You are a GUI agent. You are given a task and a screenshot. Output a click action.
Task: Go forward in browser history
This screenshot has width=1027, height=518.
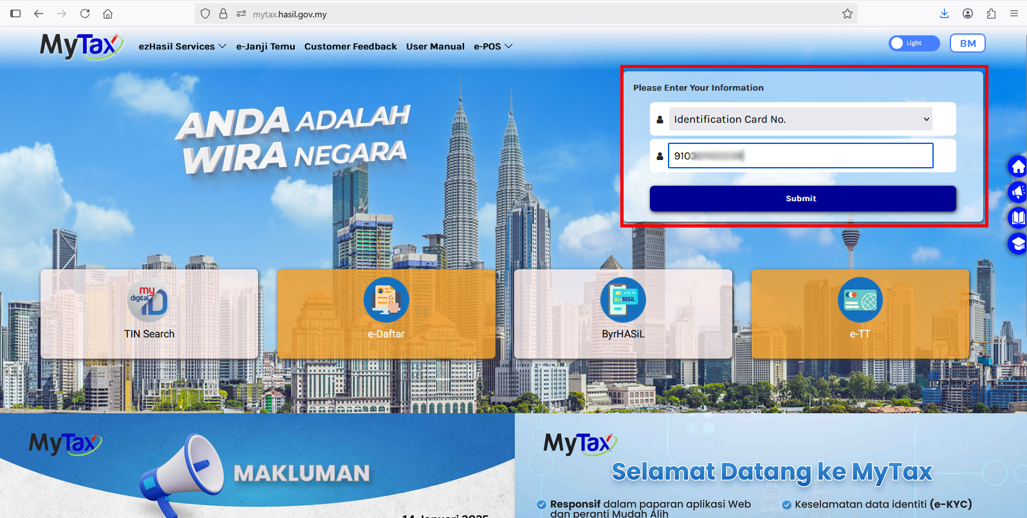(62, 13)
